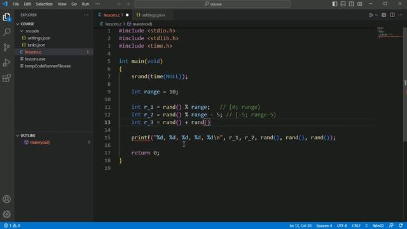Show more menus via ellipsis
407x229 pixels.
(97, 4)
